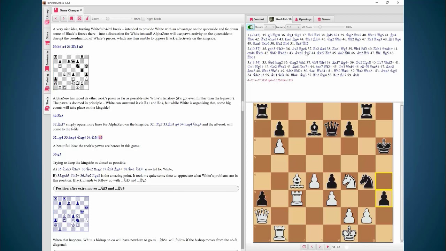Click the 34...h3 move label below board
This screenshot has height=251, width=446.
tap(336, 247)
